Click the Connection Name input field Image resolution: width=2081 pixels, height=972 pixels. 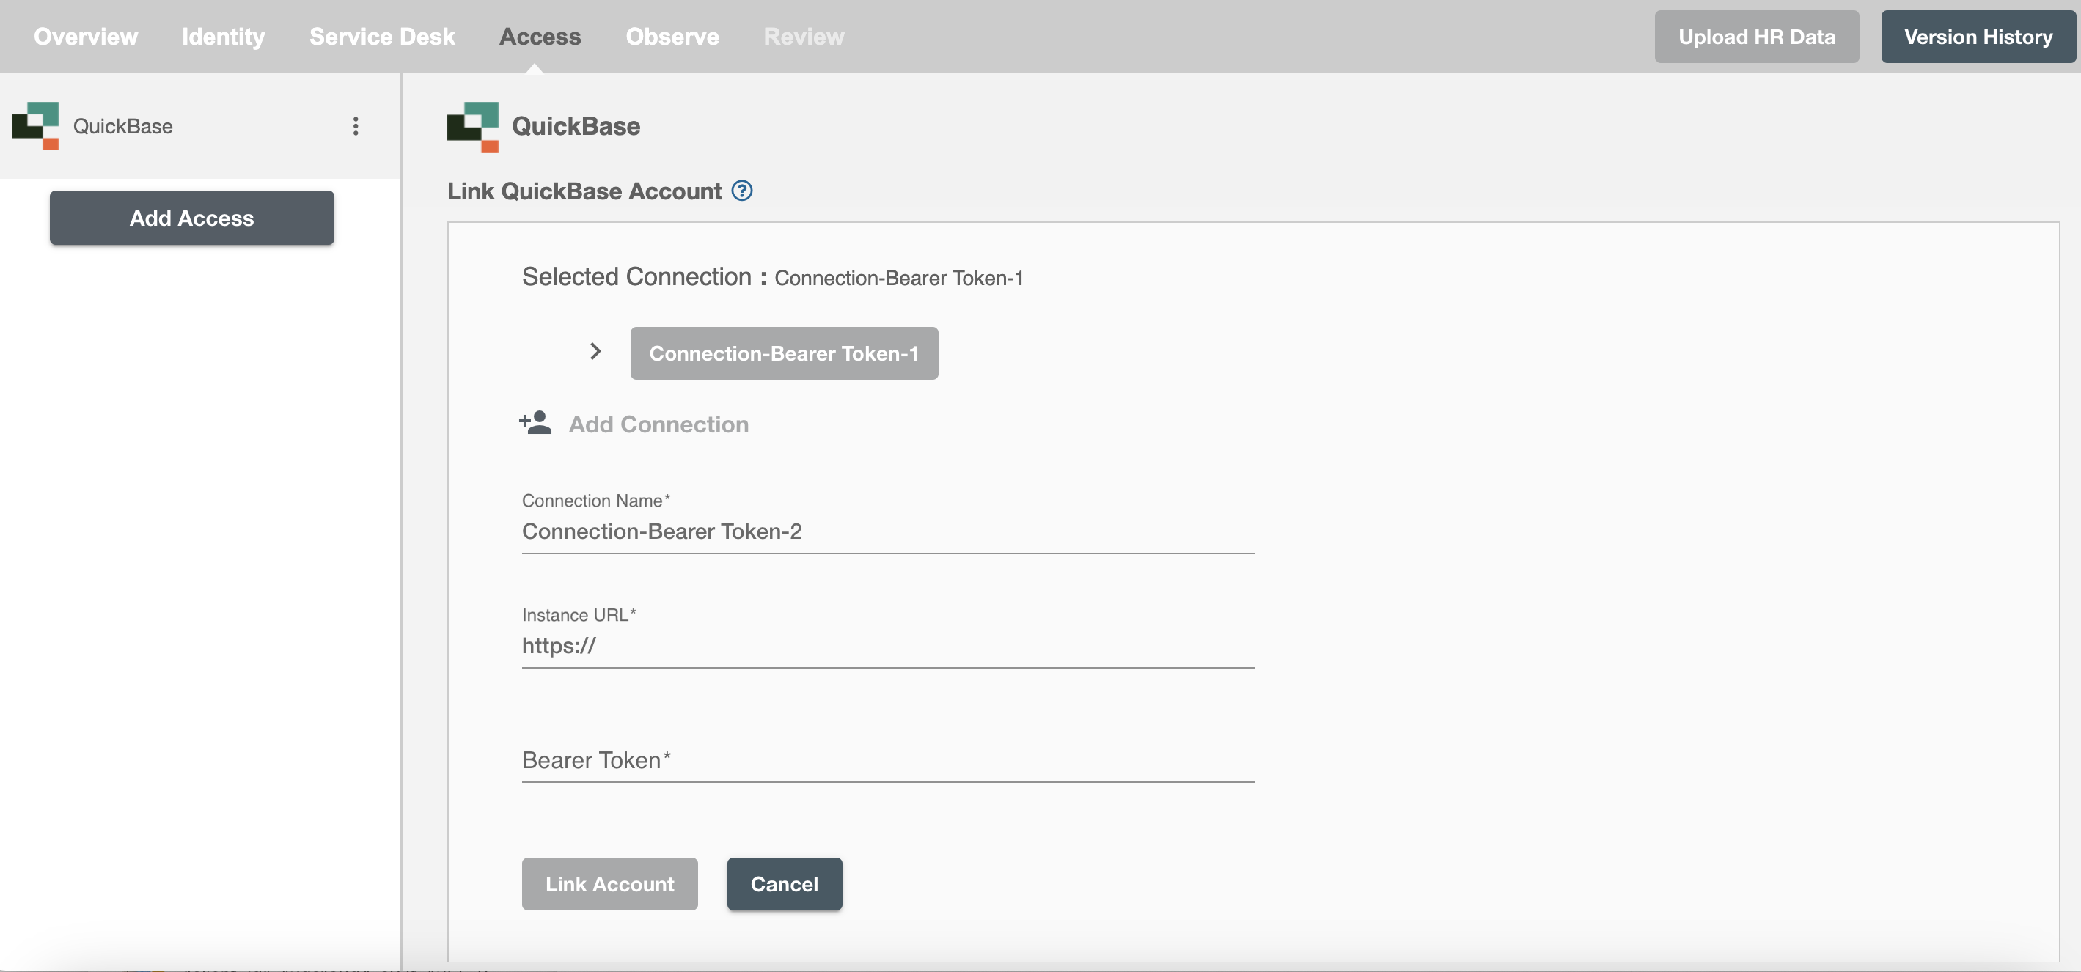point(888,529)
